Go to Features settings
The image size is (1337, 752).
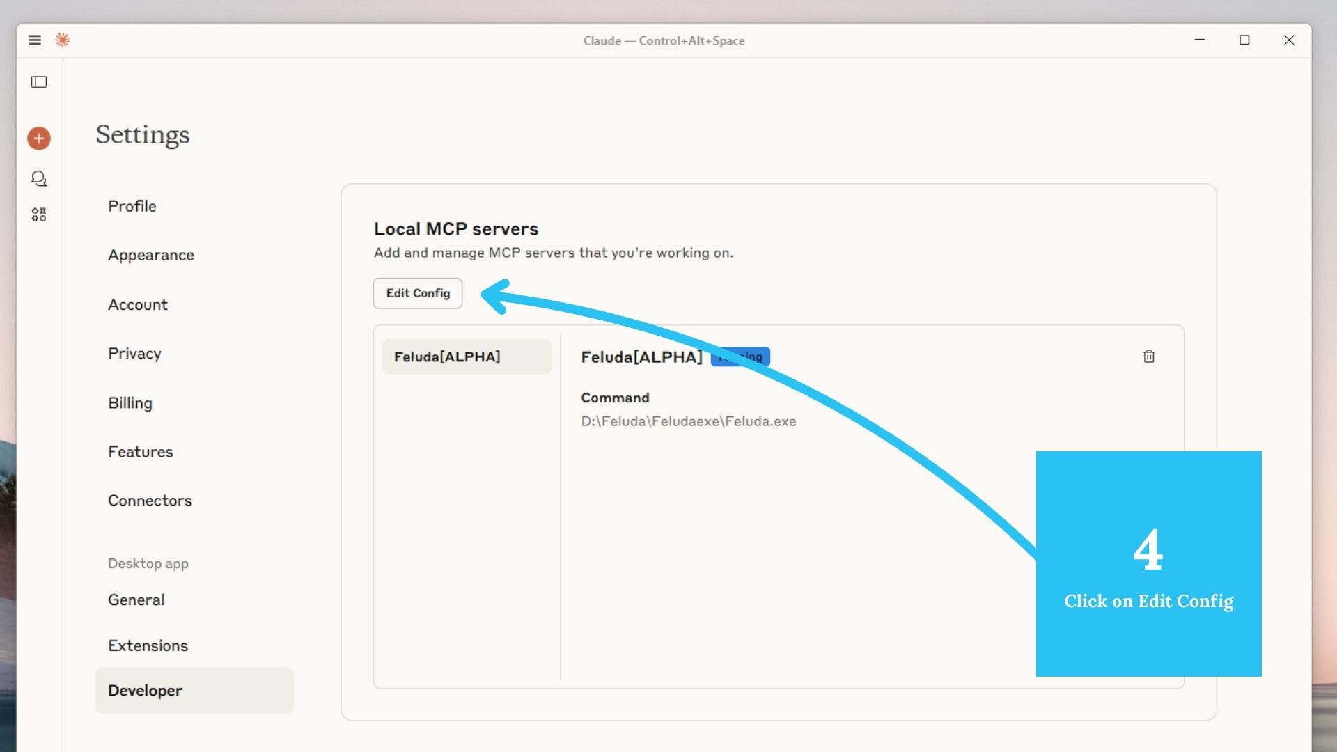coord(140,451)
